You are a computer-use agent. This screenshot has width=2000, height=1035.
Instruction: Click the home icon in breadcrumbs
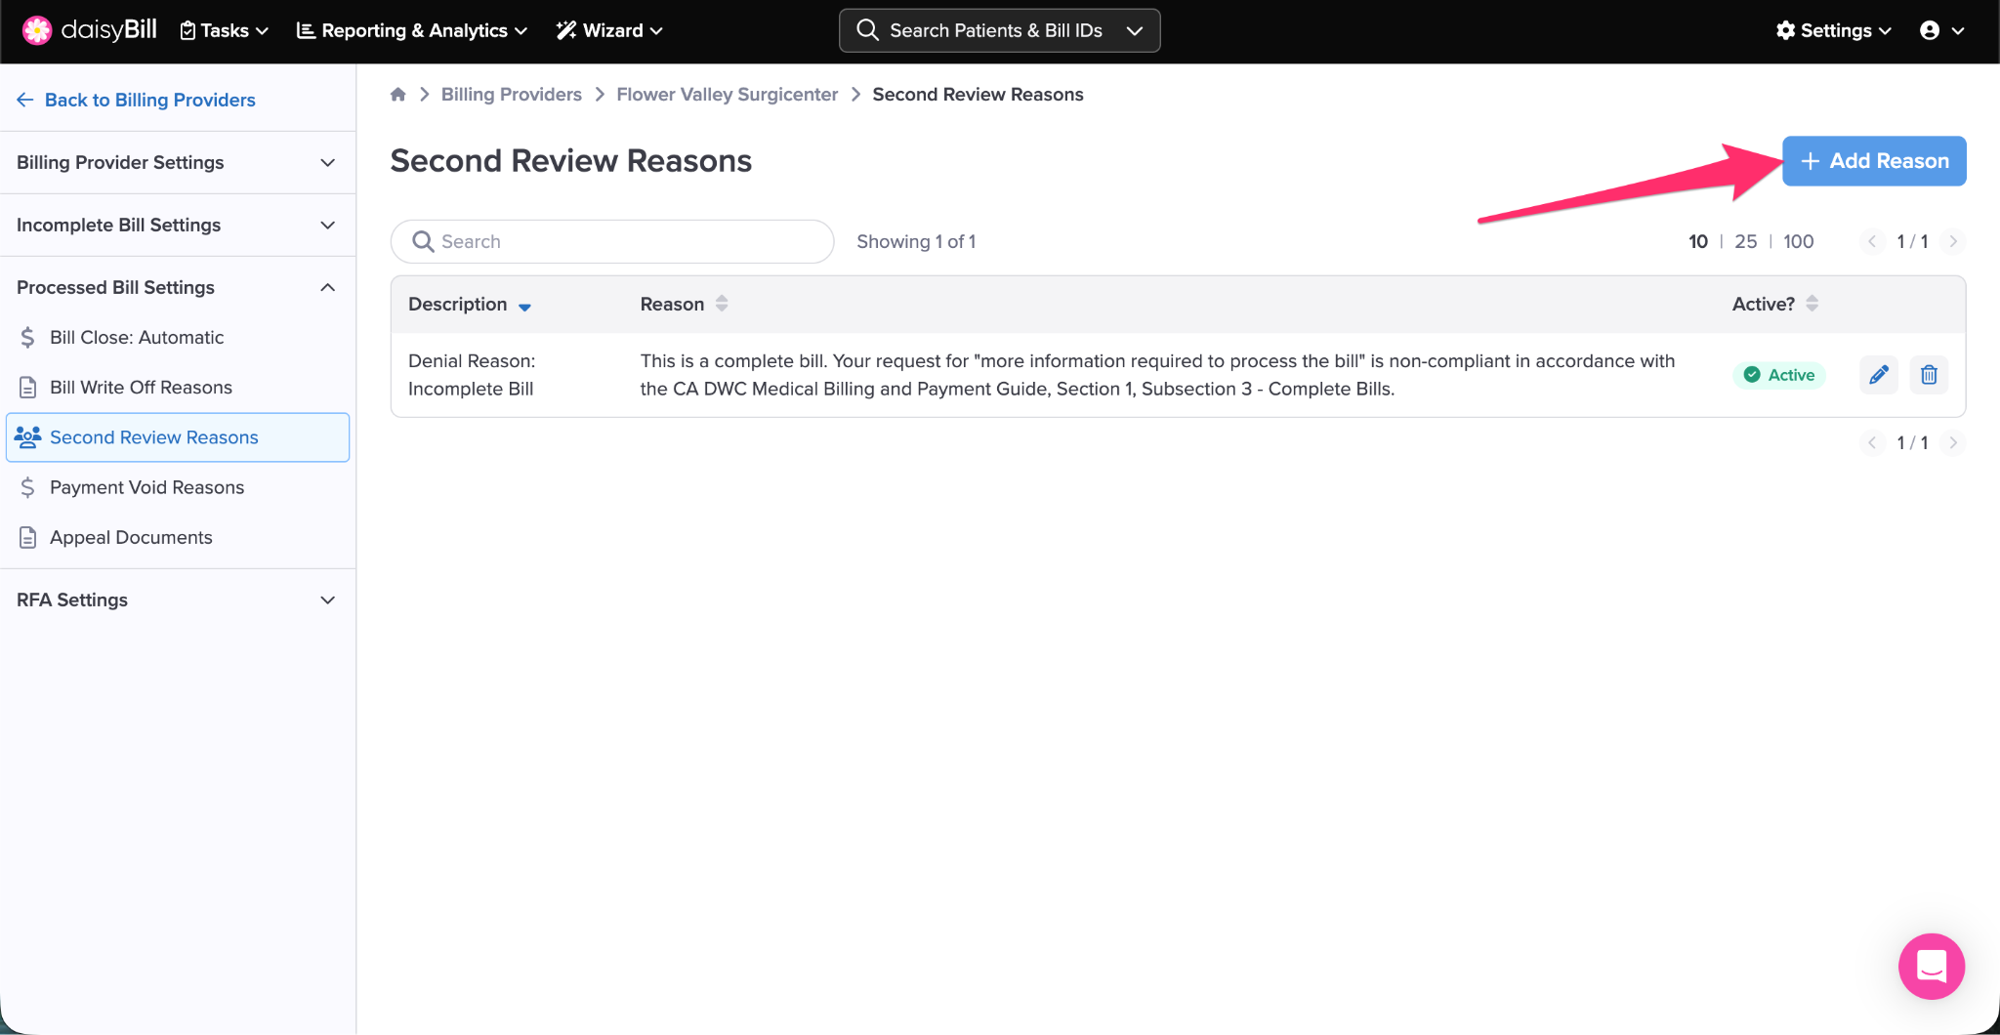pyautogui.click(x=398, y=95)
